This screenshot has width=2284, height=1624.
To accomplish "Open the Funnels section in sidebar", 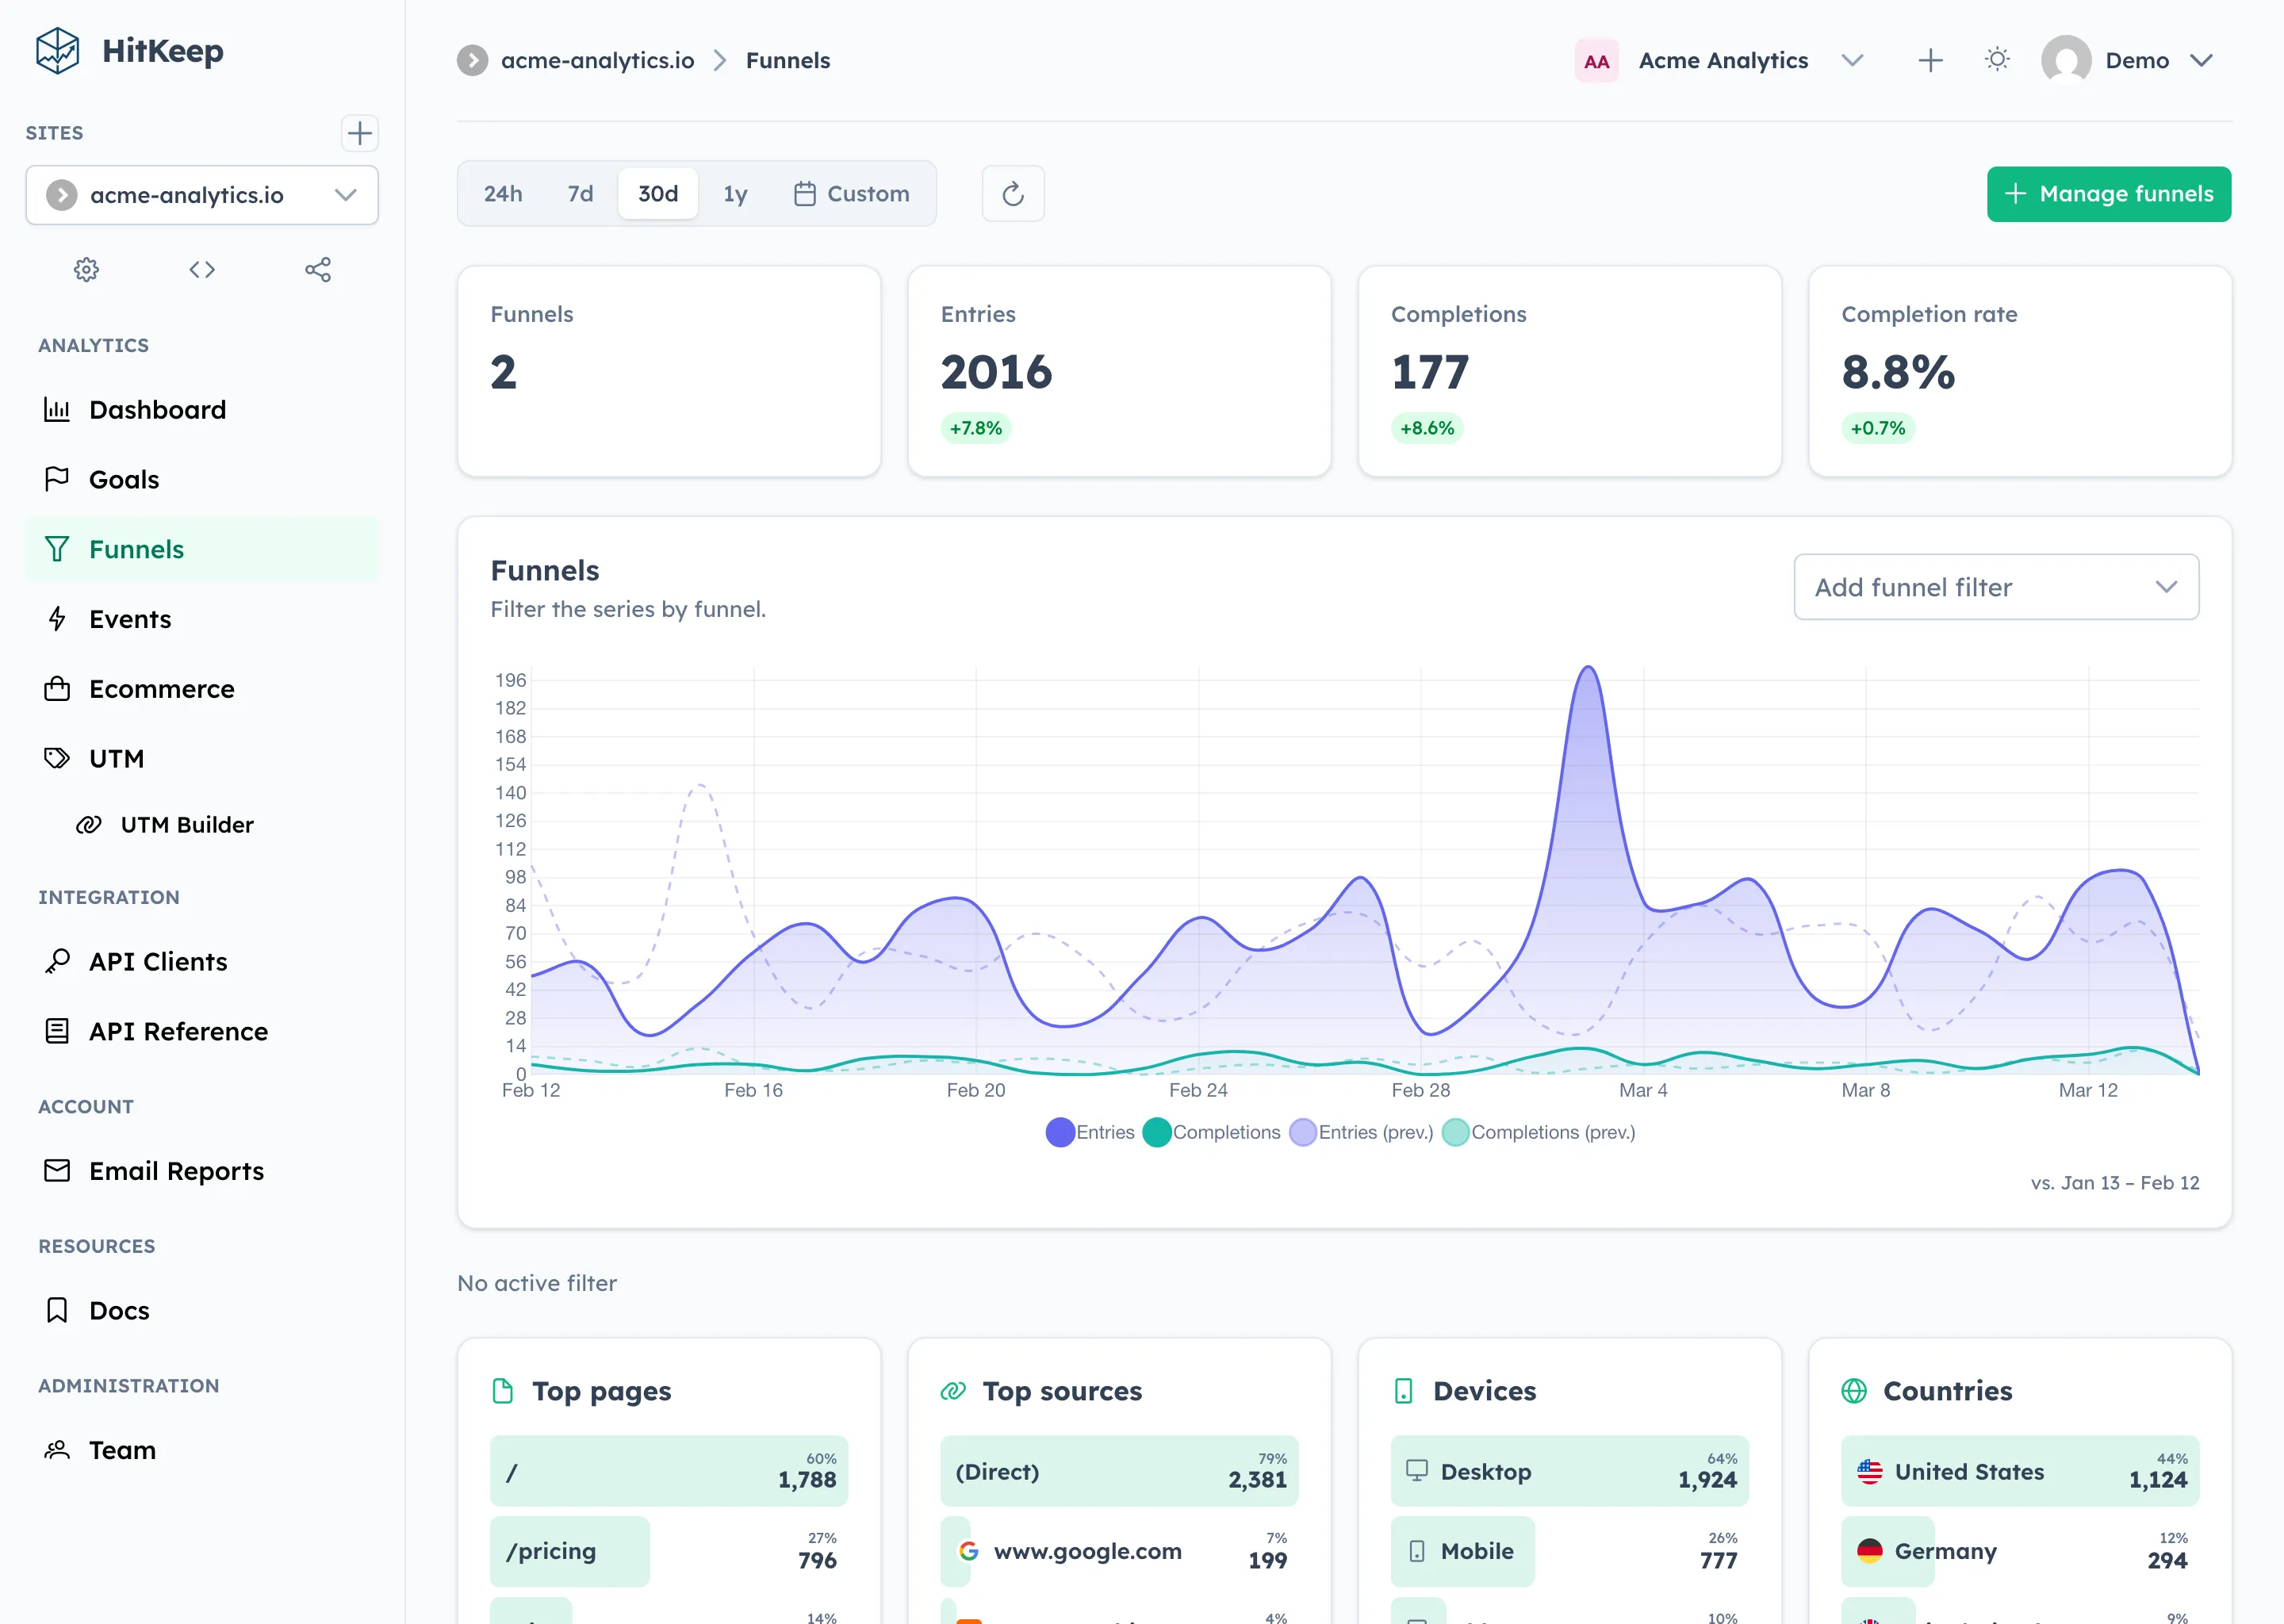I will click(136, 548).
